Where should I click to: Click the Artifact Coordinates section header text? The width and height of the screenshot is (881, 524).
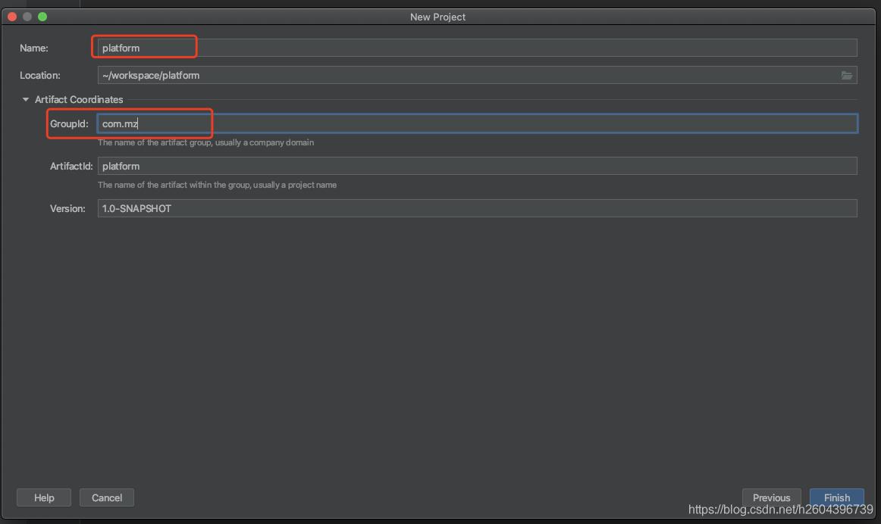click(79, 99)
